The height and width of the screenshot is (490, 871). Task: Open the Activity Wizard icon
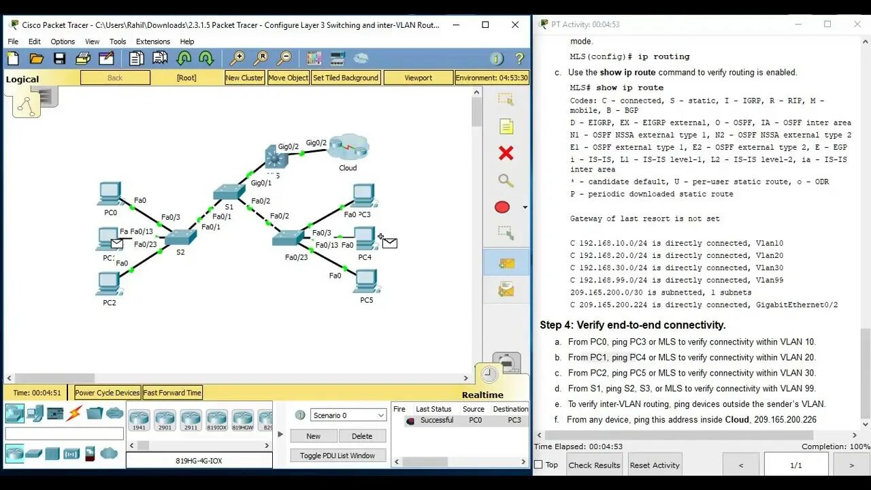tap(105, 59)
